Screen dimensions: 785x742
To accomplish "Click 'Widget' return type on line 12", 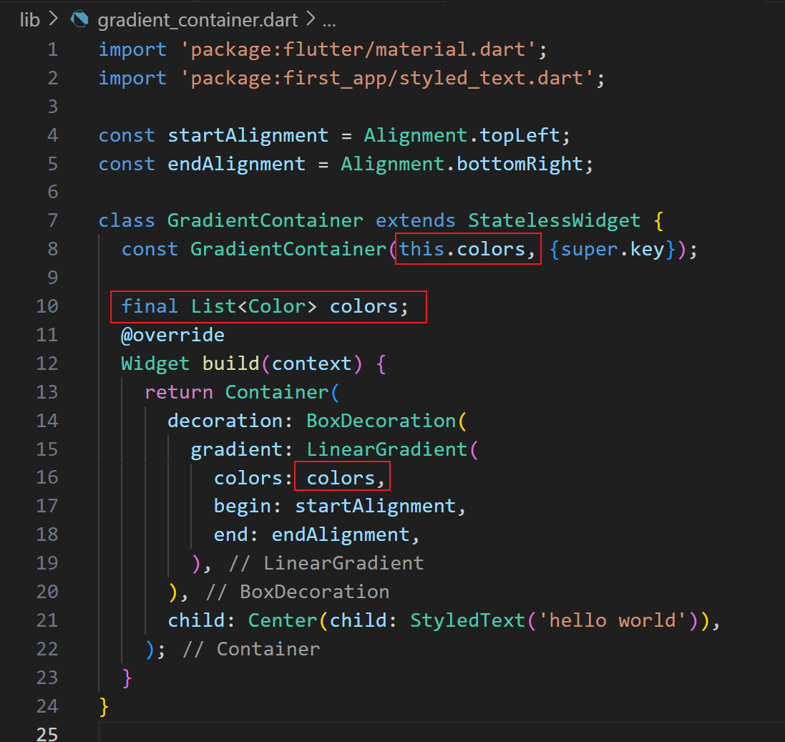I will tap(155, 364).
